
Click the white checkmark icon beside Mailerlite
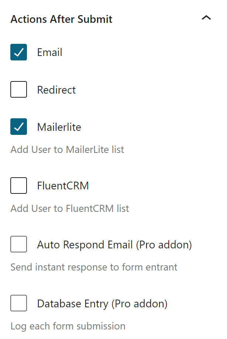[x=18, y=127]
